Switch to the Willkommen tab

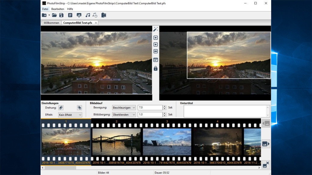point(51,23)
